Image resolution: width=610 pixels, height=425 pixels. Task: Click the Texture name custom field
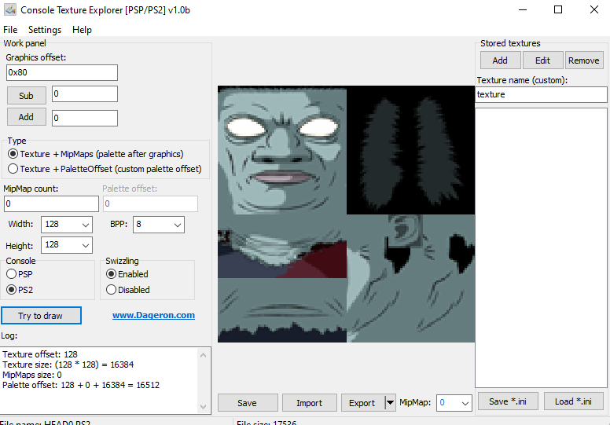[x=541, y=94]
